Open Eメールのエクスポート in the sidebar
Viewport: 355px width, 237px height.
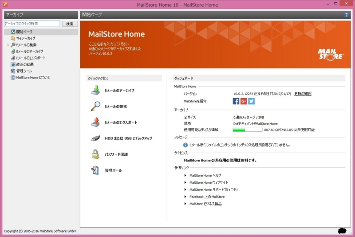(31, 58)
